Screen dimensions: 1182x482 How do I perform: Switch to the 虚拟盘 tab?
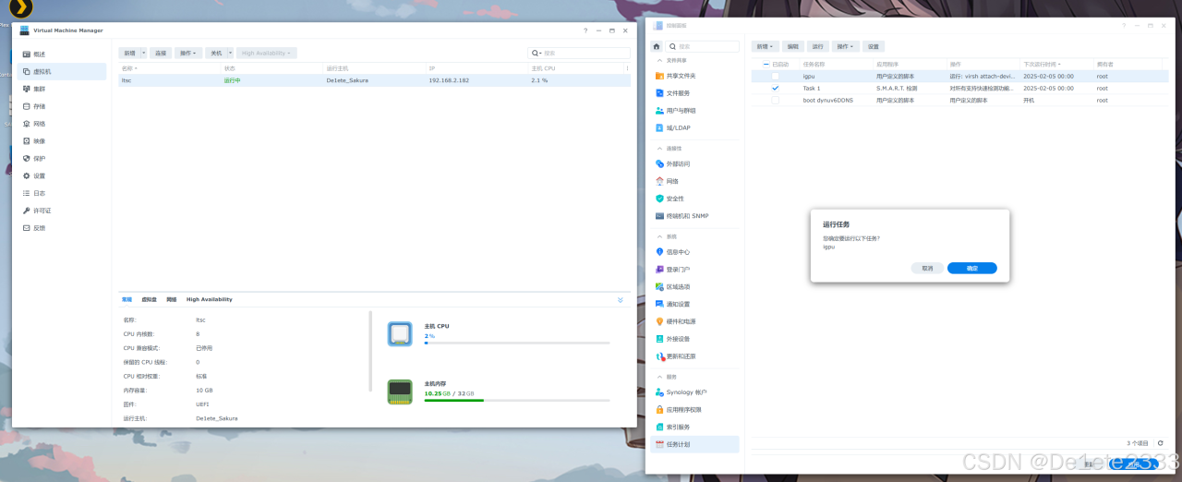[x=149, y=299]
